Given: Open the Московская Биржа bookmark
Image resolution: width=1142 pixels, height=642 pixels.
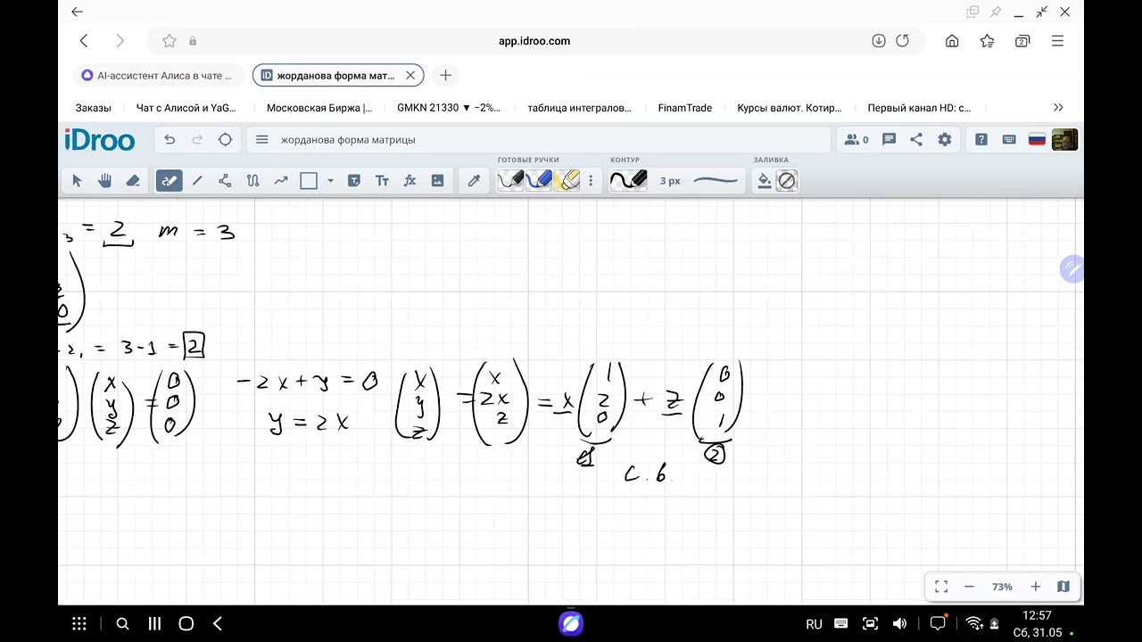Looking at the screenshot, I should 319,108.
